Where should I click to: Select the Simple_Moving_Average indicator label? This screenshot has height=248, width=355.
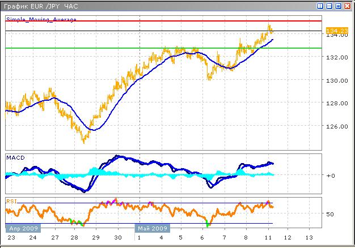pos(33,19)
